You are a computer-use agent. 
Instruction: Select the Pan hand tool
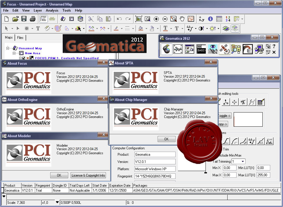coord(182,19)
